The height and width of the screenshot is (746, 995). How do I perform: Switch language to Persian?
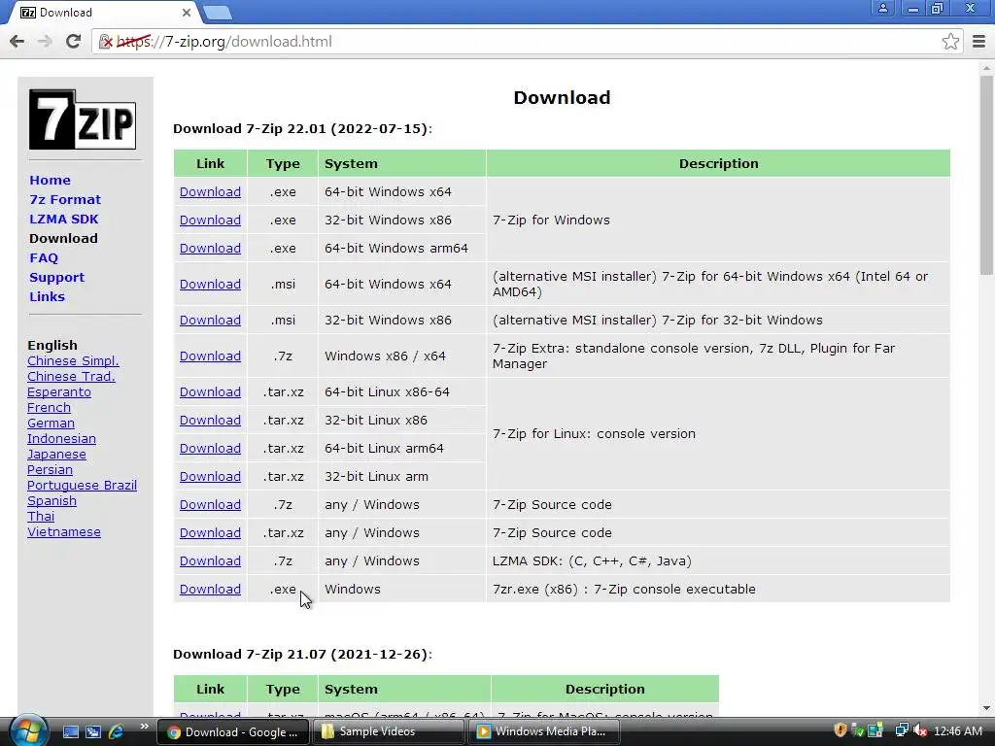pyautogui.click(x=50, y=469)
